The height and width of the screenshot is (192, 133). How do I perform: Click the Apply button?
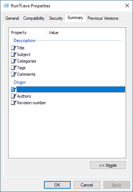(x=117, y=185)
